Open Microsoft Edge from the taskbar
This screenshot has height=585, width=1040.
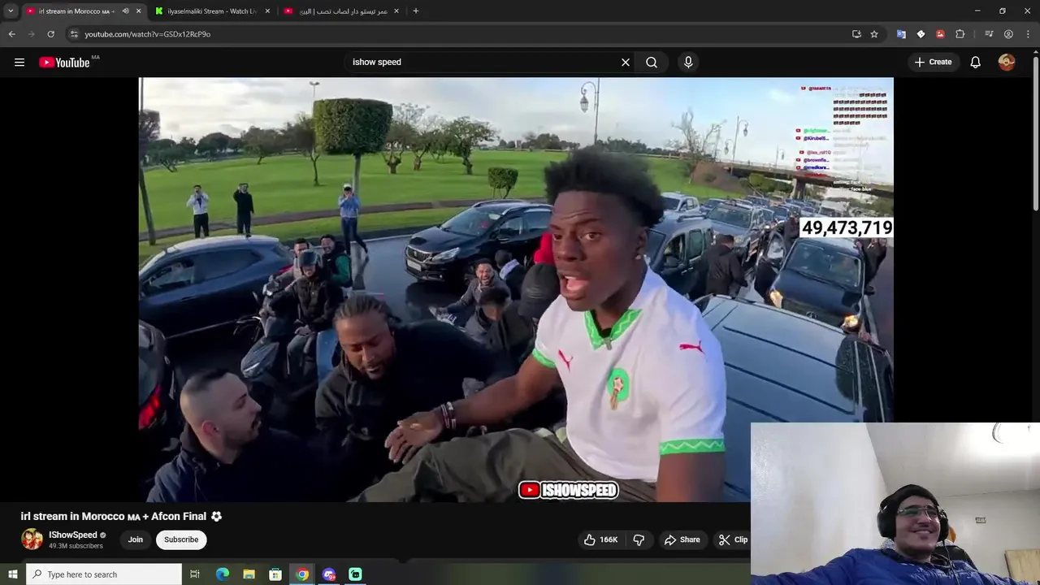pos(222,574)
